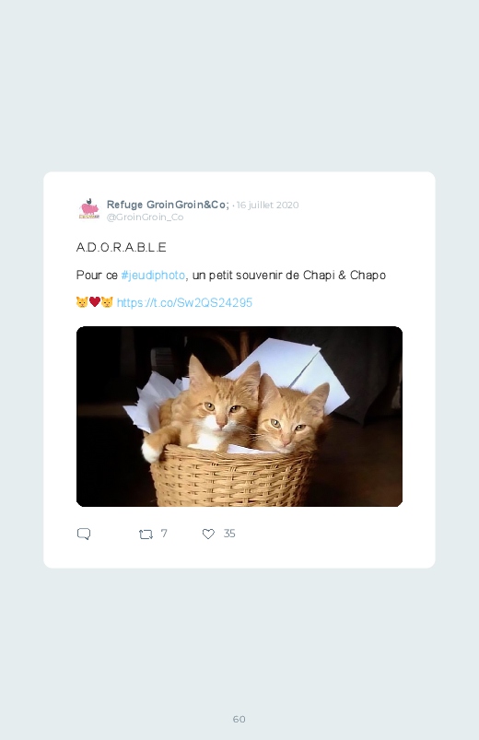Screen dimensions: 479x740
Task: Click the reply speech bubble icon
Action: [x=84, y=534]
